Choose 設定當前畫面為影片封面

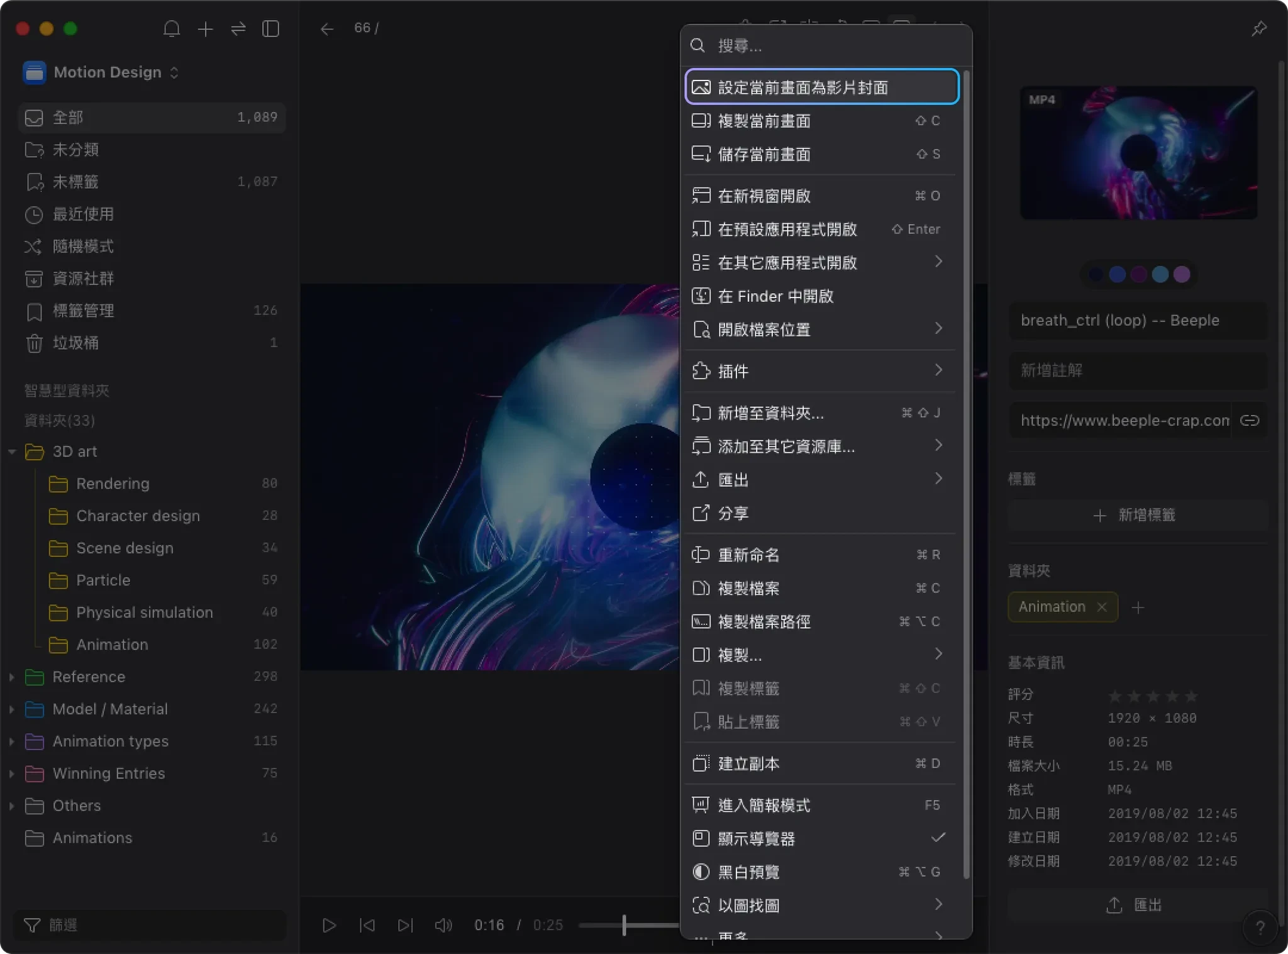[821, 87]
